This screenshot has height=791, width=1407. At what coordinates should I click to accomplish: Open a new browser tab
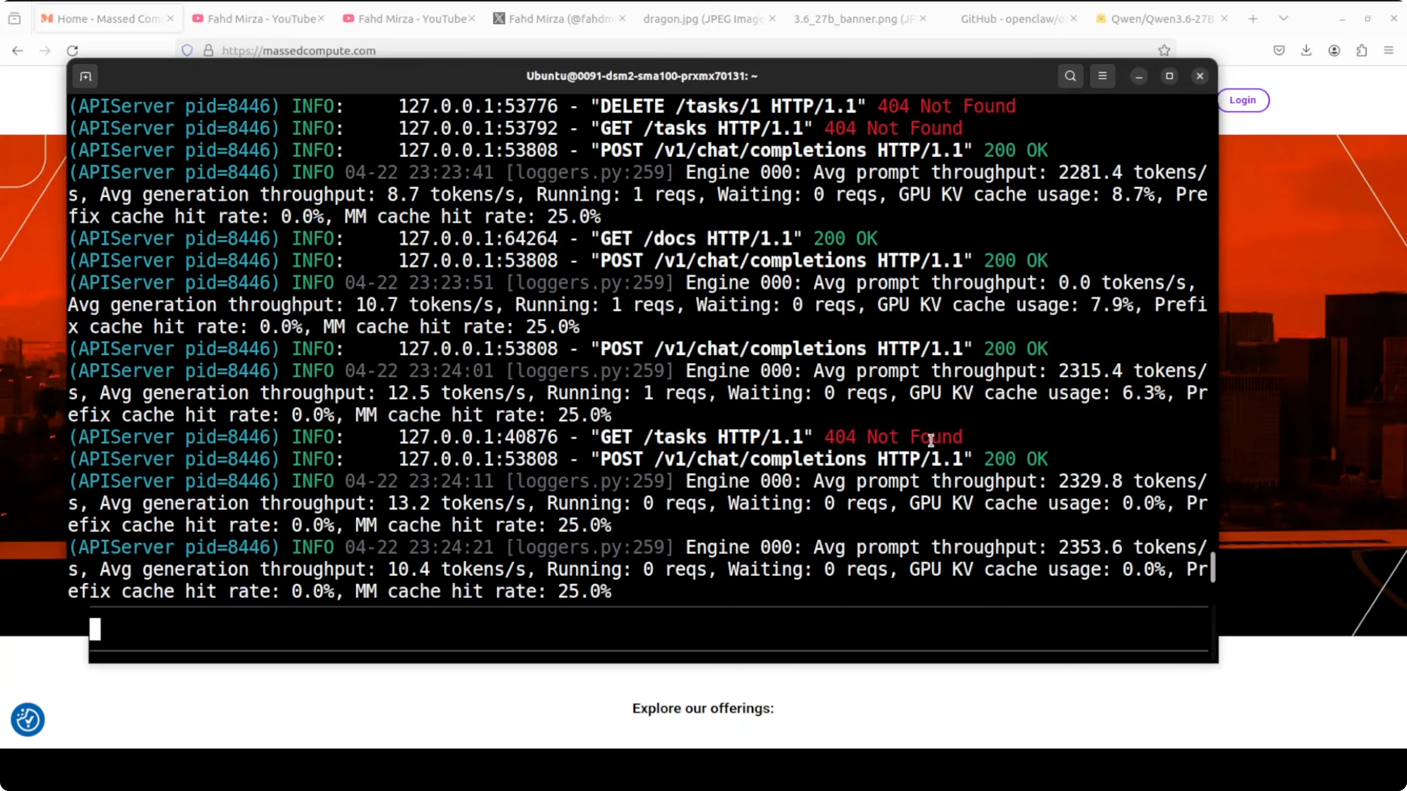(1253, 19)
